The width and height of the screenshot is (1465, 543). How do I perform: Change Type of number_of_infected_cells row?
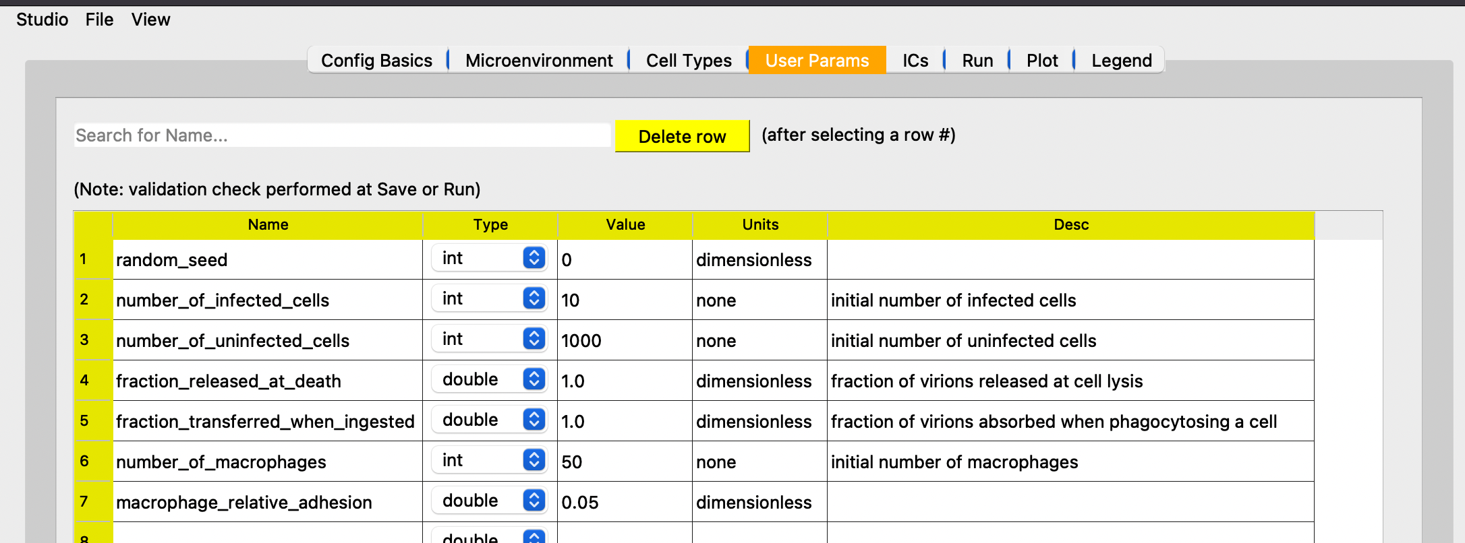tap(489, 298)
